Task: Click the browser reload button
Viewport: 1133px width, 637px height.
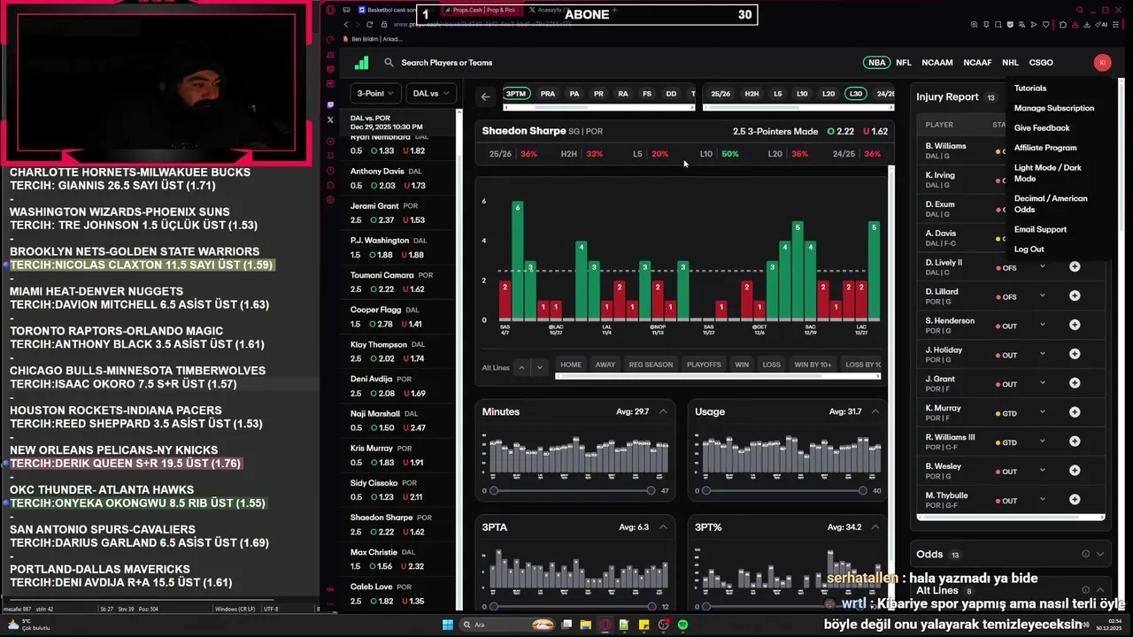Action: click(369, 25)
